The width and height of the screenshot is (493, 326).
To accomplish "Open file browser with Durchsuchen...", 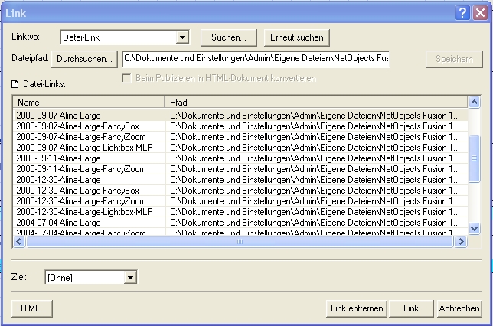I will 85,58.
